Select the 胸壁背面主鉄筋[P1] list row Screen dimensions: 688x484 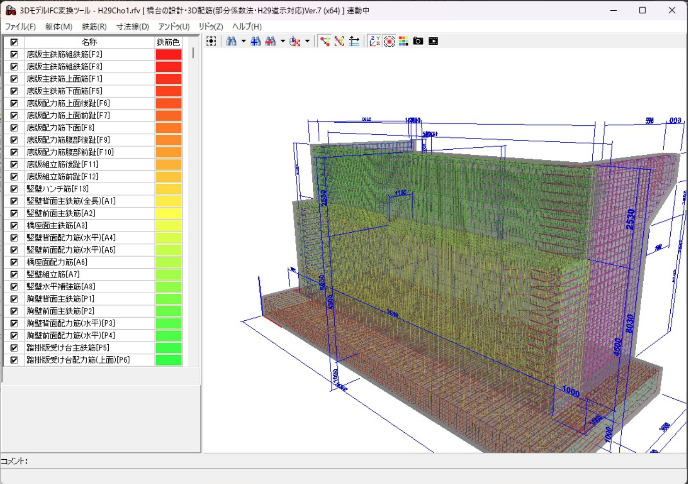point(61,299)
